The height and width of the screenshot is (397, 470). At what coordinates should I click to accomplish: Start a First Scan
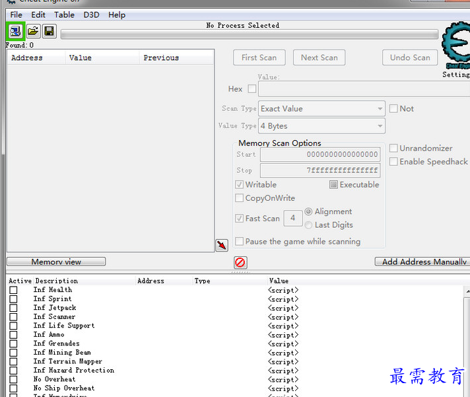(259, 57)
